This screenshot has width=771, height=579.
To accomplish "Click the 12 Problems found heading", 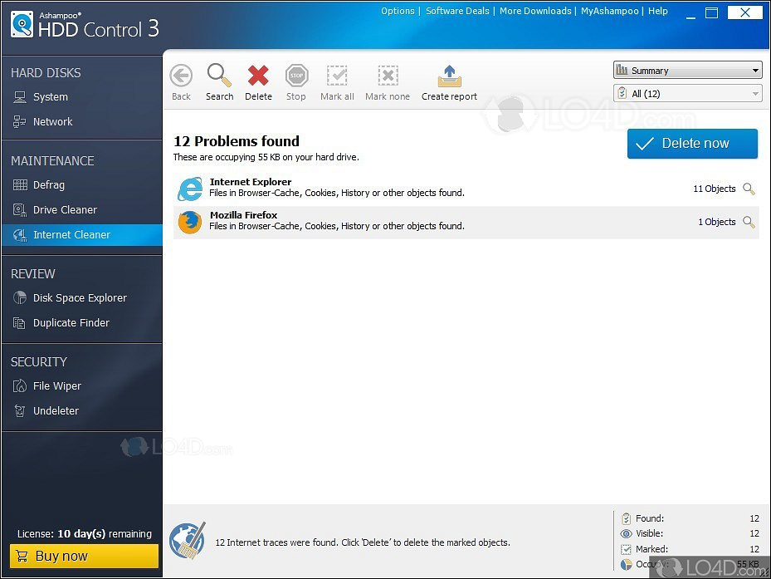I will [x=236, y=141].
